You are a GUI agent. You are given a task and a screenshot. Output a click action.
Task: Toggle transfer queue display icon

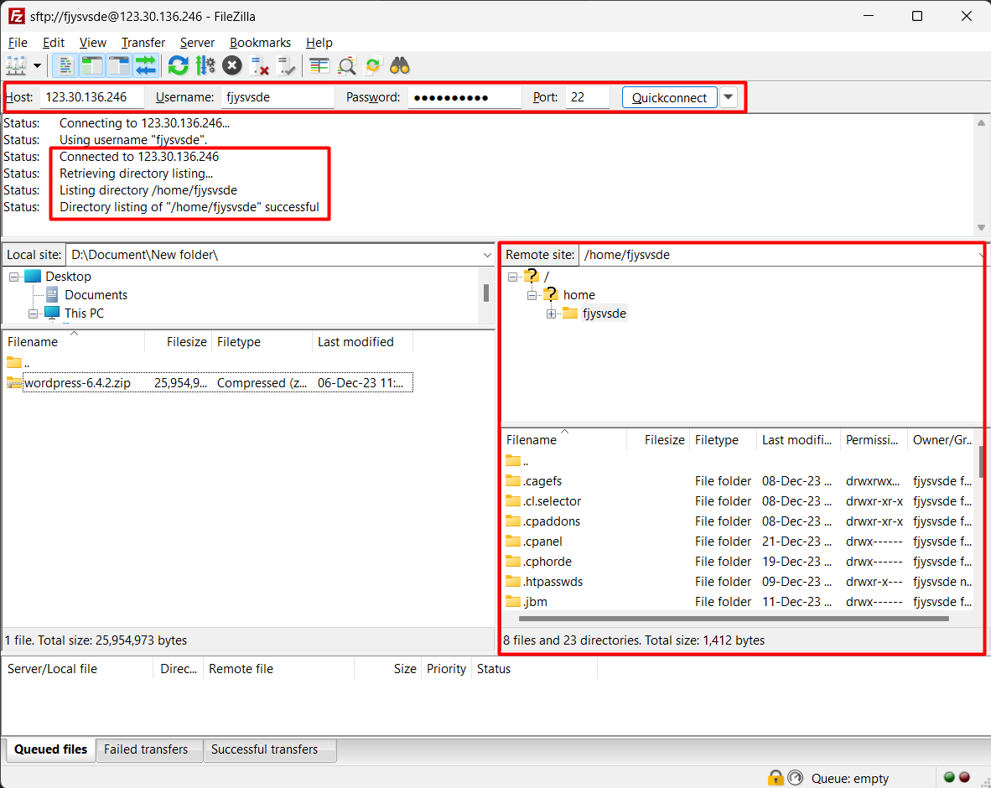point(146,65)
